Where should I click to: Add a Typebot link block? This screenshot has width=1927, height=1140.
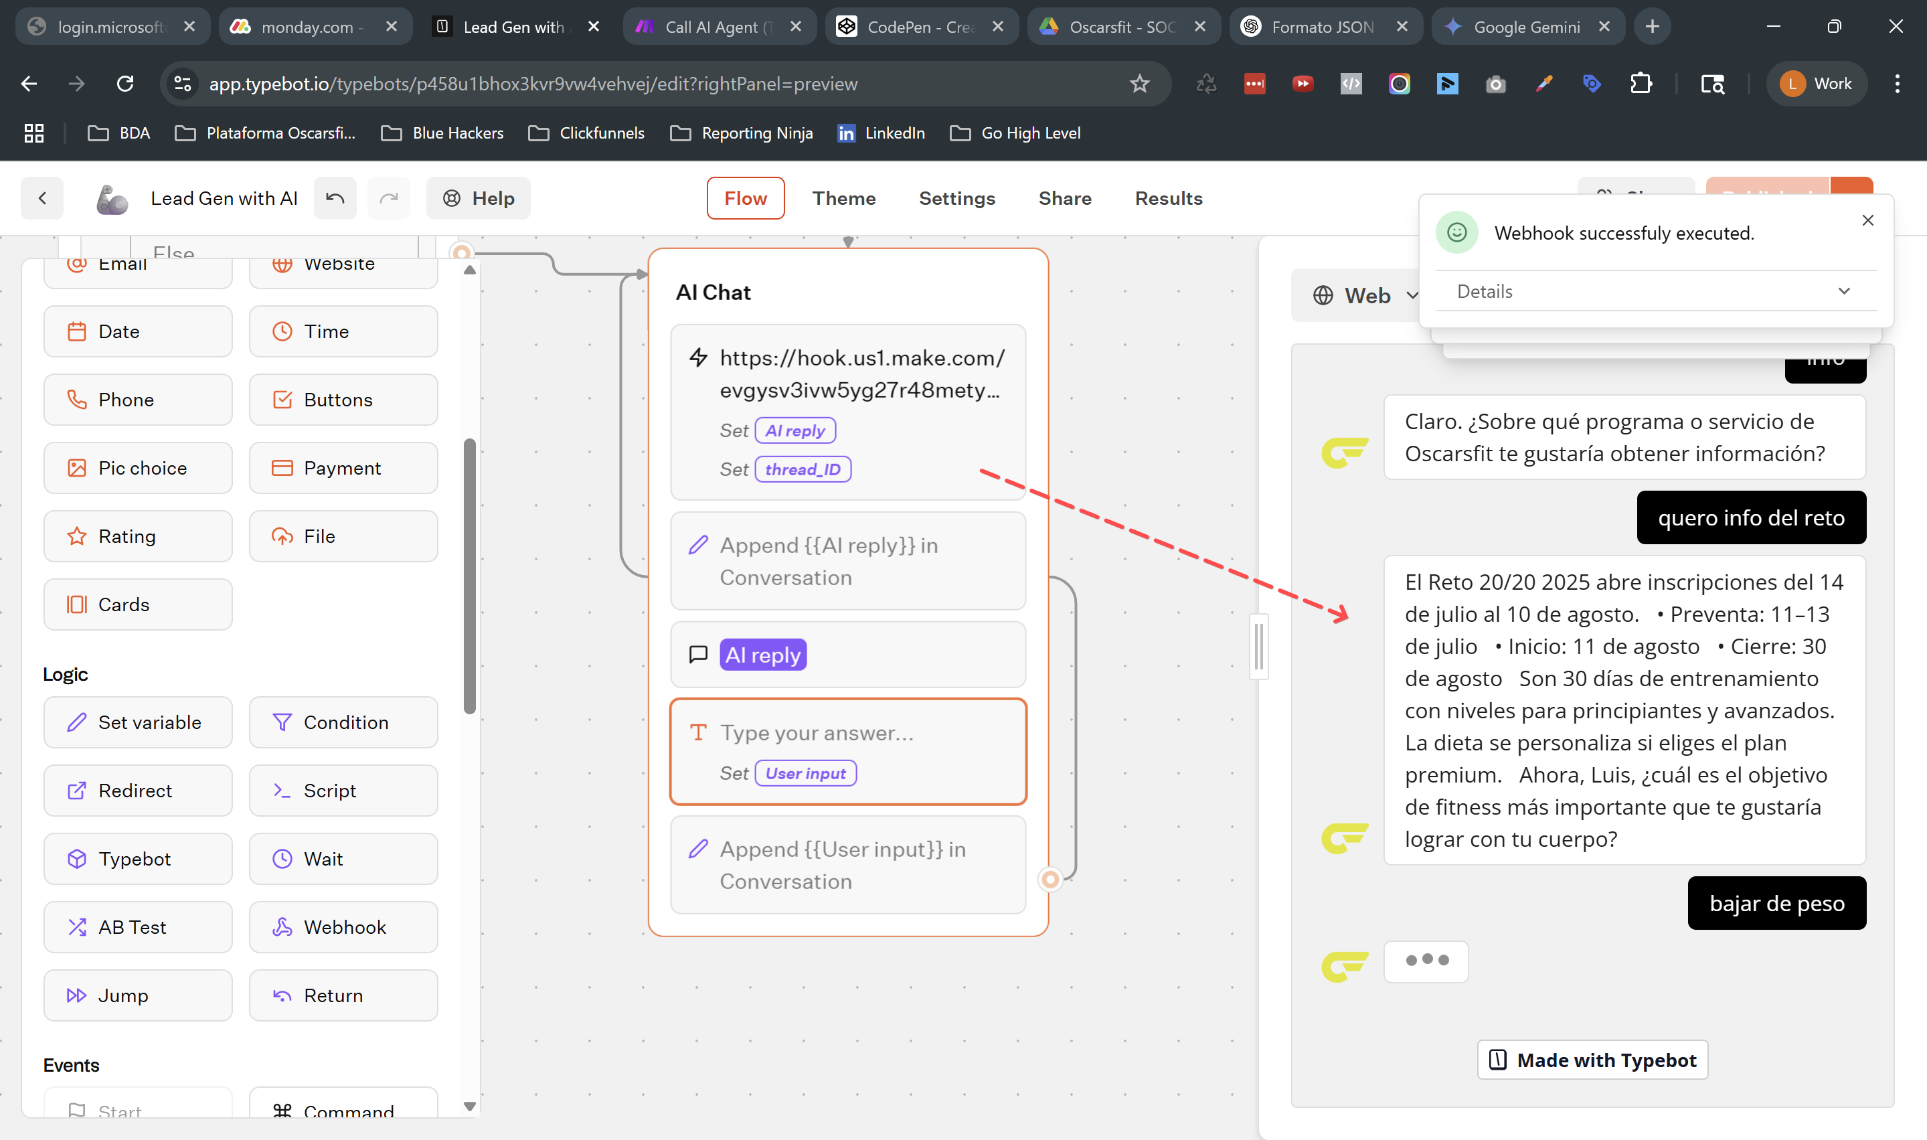tap(137, 859)
